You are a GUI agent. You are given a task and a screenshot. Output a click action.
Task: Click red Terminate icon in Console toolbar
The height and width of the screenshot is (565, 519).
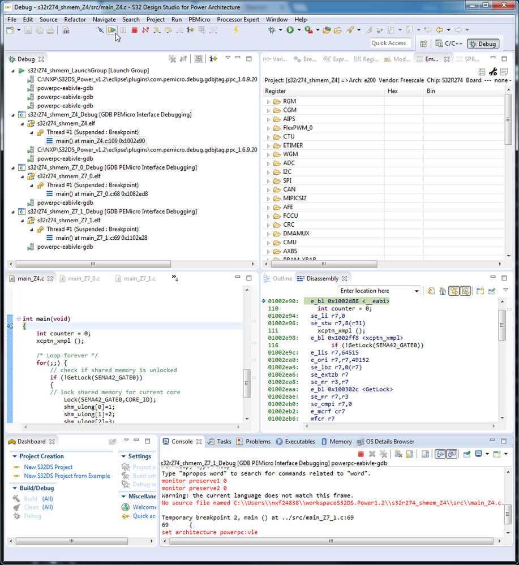361,454
